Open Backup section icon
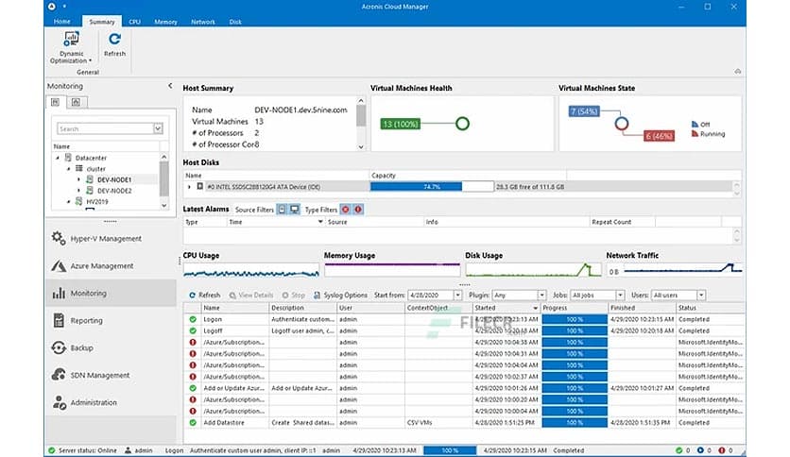 pos(59,347)
